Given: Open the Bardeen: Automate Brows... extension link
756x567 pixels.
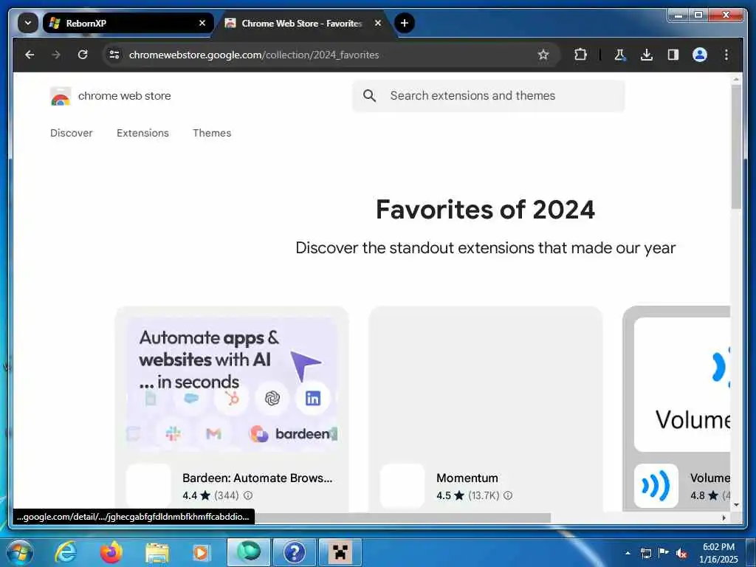Looking at the screenshot, I should click(x=257, y=478).
